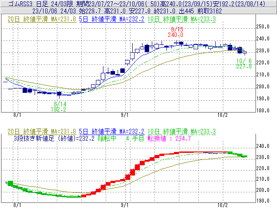Click the last green block in lower chart

click(x=245, y=156)
